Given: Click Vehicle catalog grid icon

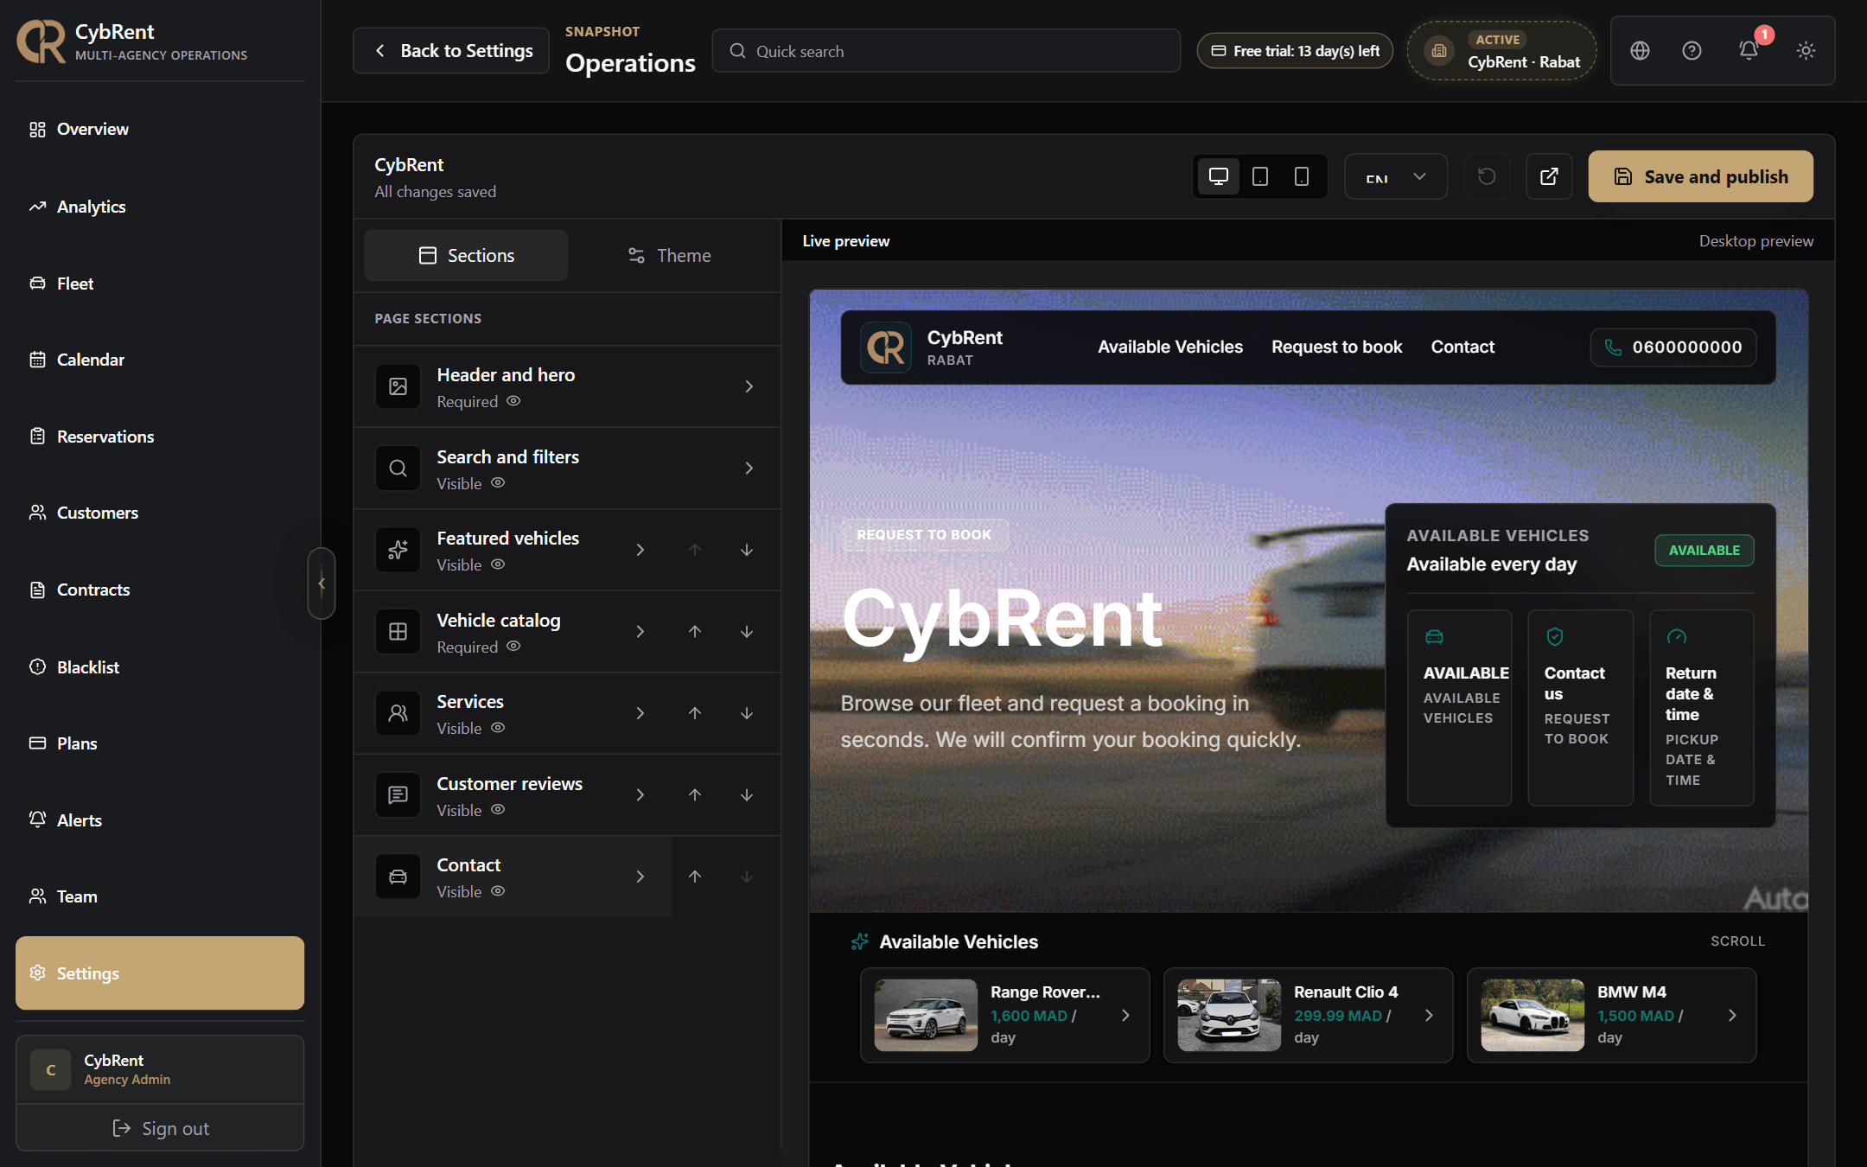Looking at the screenshot, I should 398,632.
